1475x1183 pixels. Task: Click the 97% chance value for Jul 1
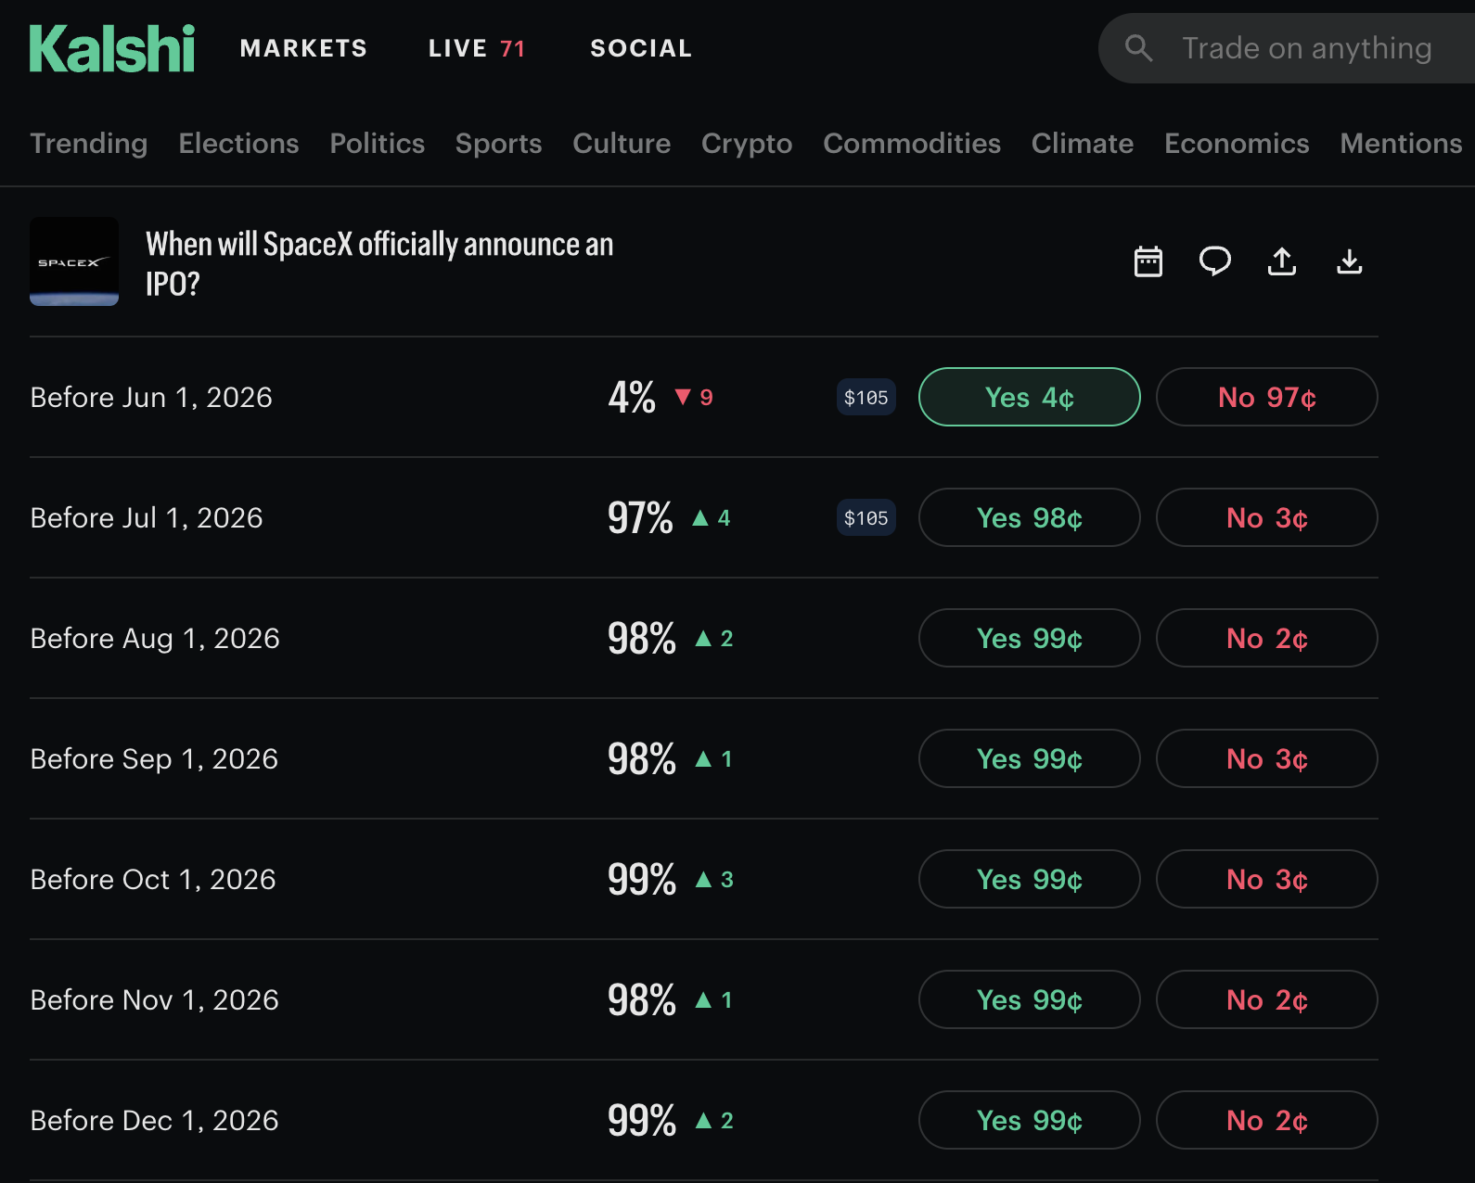click(640, 518)
